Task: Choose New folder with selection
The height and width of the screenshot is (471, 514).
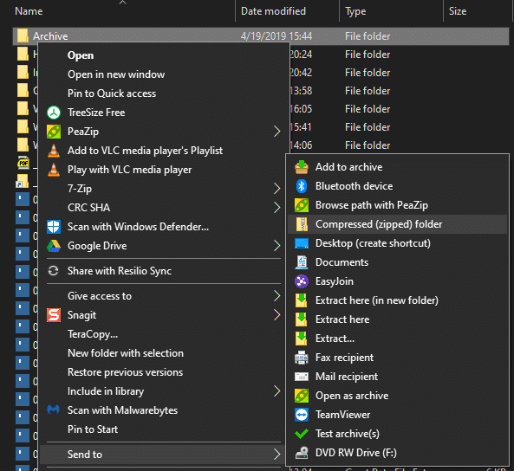Action: click(126, 353)
